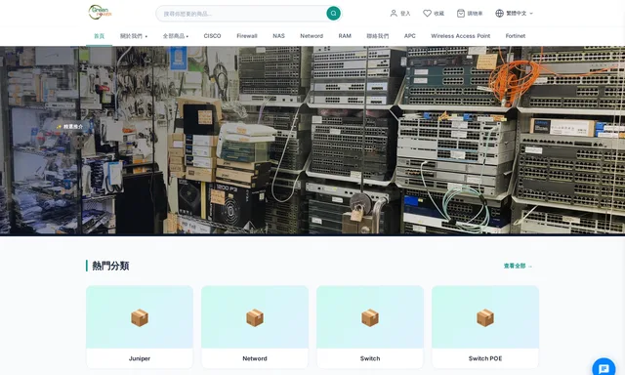The height and width of the screenshot is (375, 625).
Task: Click the Netword category box icon
Action: pyautogui.click(x=255, y=317)
